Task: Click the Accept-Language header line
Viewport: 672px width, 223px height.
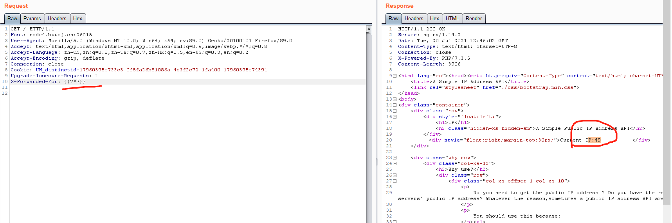Action: 129,52
